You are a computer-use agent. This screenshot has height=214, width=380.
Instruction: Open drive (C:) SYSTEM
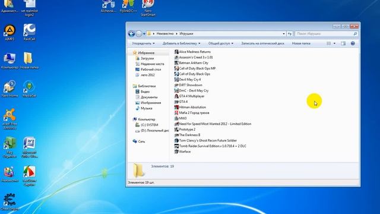(x=149, y=125)
